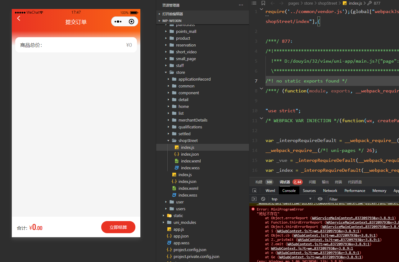Open project.private.config.json file
Viewport: 399px width, 262px height.
tap(196, 256)
